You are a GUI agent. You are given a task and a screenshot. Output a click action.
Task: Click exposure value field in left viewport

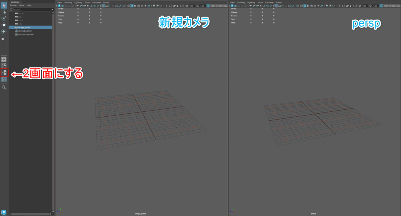191,5
